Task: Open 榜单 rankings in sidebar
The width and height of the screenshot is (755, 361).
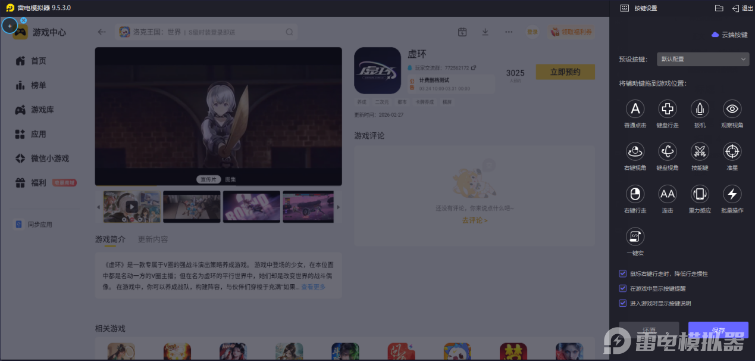Action: click(x=31, y=85)
